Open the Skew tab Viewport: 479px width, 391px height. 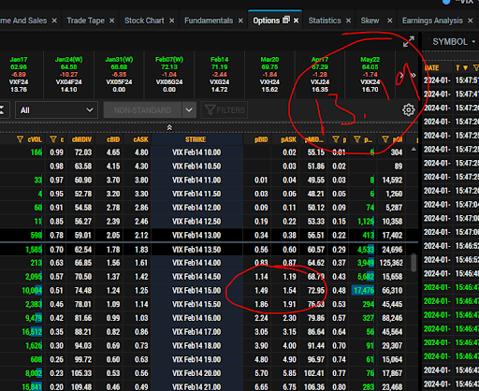(x=370, y=21)
